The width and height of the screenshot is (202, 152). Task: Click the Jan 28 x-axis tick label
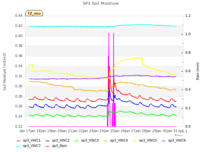click(x=141, y=131)
